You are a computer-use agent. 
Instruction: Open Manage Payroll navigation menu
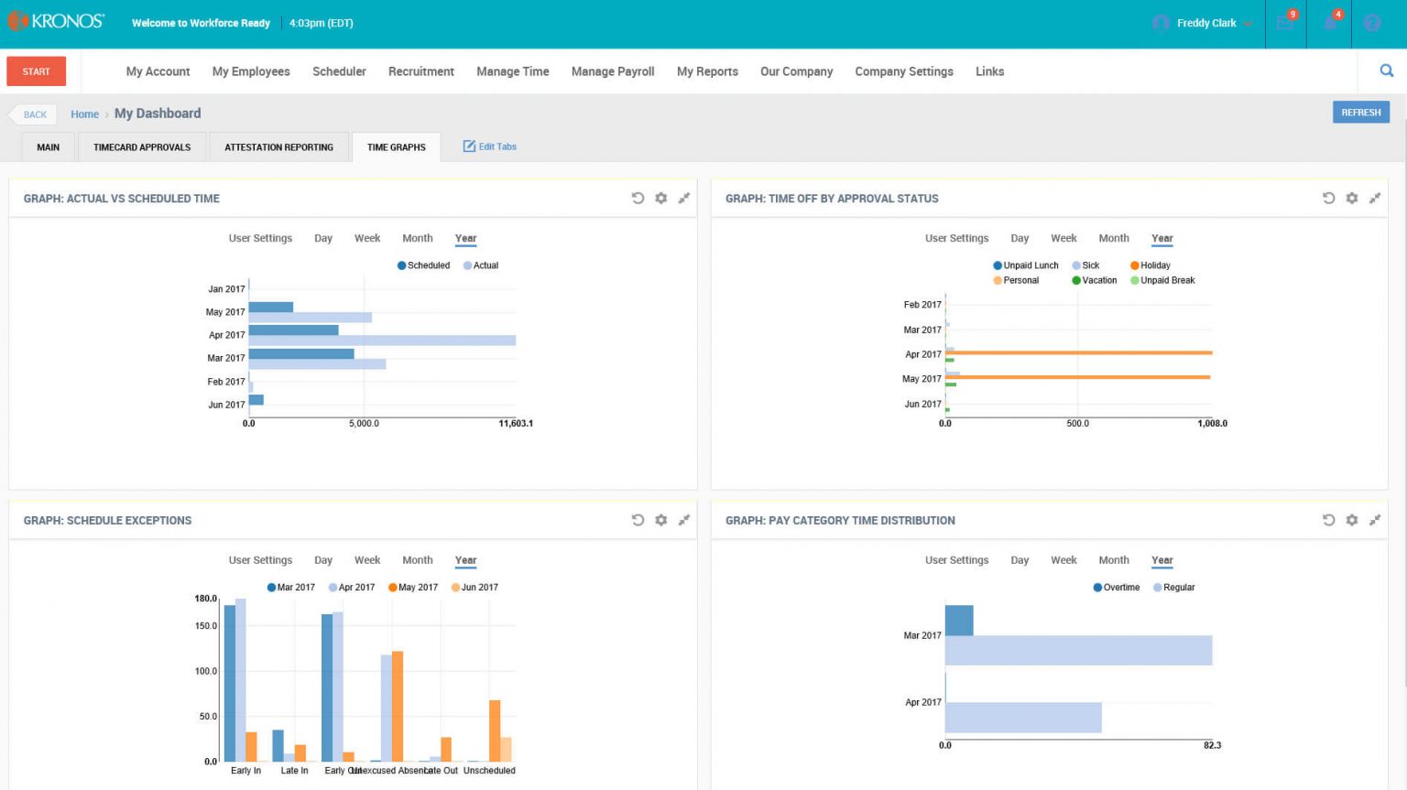612,71
